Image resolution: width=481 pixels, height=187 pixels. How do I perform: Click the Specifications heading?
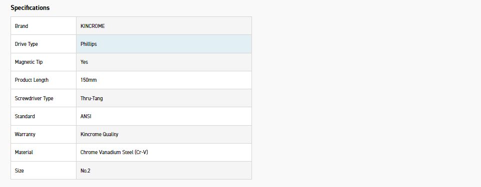(x=30, y=8)
